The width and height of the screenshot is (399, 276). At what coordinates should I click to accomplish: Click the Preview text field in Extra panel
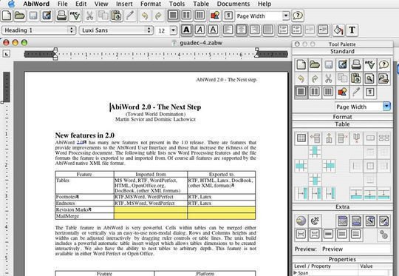pos(355,249)
